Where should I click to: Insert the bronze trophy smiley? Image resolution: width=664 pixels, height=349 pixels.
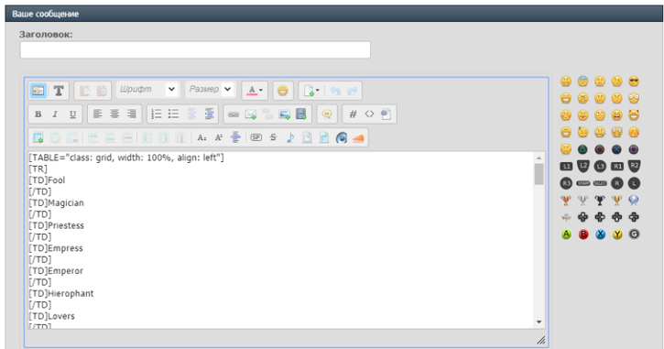pyautogui.click(x=566, y=200)
